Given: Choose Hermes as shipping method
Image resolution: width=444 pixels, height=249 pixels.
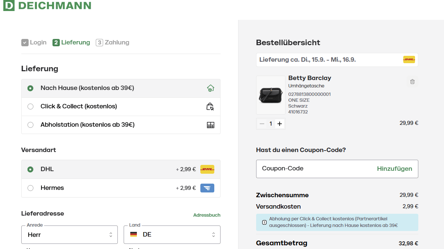Looking at the screenshot, I should [121, 188].
